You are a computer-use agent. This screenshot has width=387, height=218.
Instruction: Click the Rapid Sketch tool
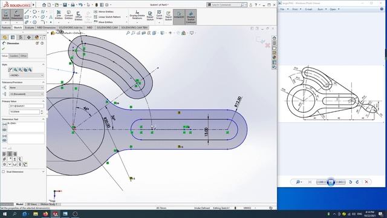pos(168,16)
